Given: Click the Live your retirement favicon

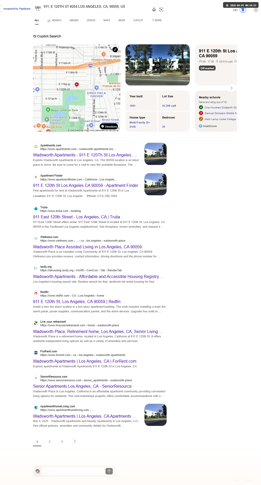Looking at the screenshot, I should [x=36, y=323].
